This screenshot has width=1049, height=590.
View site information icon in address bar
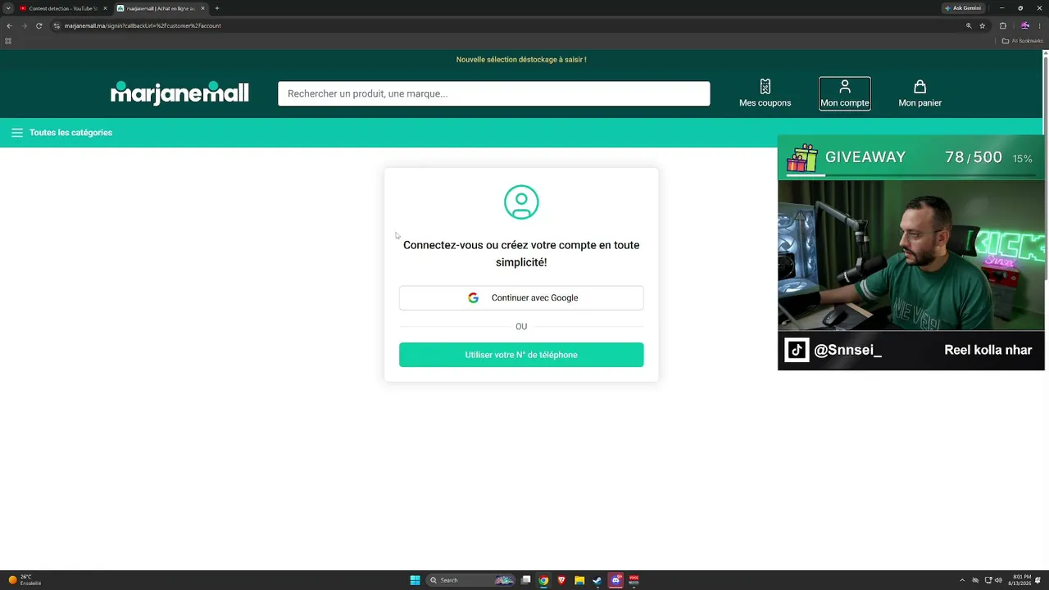click(57, 25)
